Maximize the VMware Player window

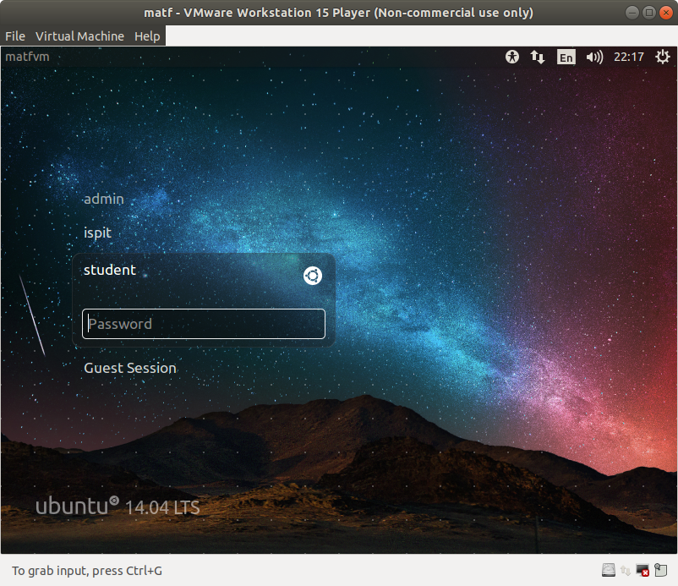click(649, 13)
